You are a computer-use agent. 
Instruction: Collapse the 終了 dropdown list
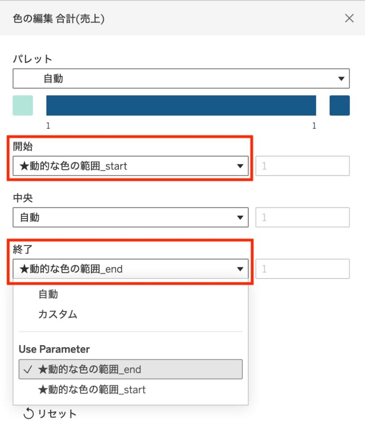pyautogui.click(x=240, y=269)
